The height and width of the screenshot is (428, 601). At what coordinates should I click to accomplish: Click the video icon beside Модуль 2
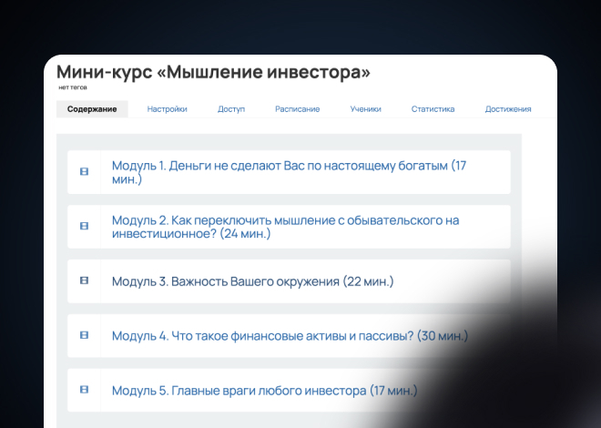[84, 226]
